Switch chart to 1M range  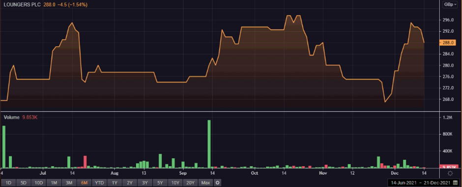click(x=54, y=183)
